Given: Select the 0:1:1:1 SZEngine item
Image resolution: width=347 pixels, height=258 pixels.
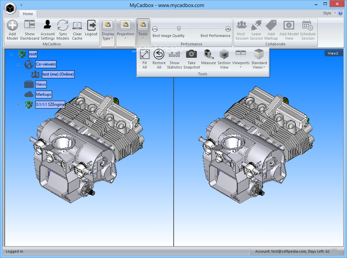Looking at the screenshot, I should point(50,104).
